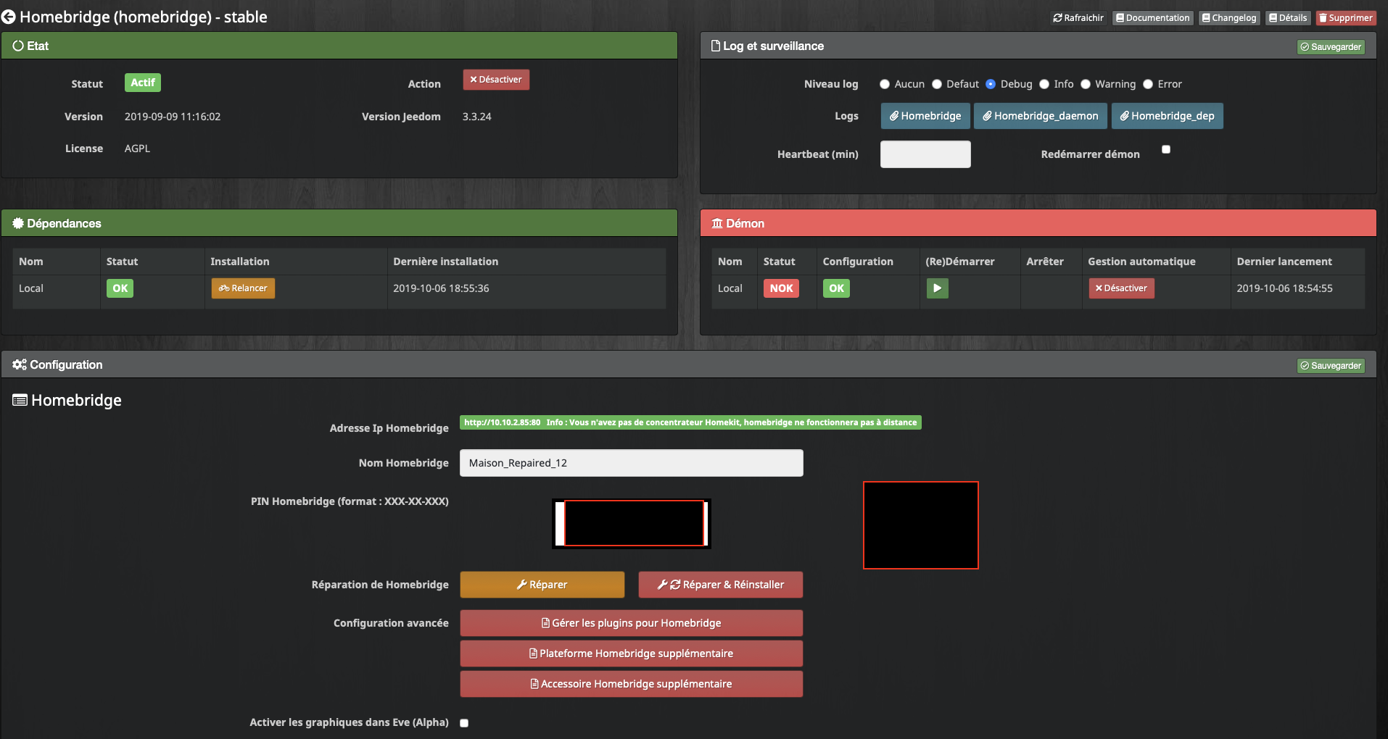Click the Nom Homebridge input field
The width and height of the screenshot is (1388, 739).
[x=632, y=463]
